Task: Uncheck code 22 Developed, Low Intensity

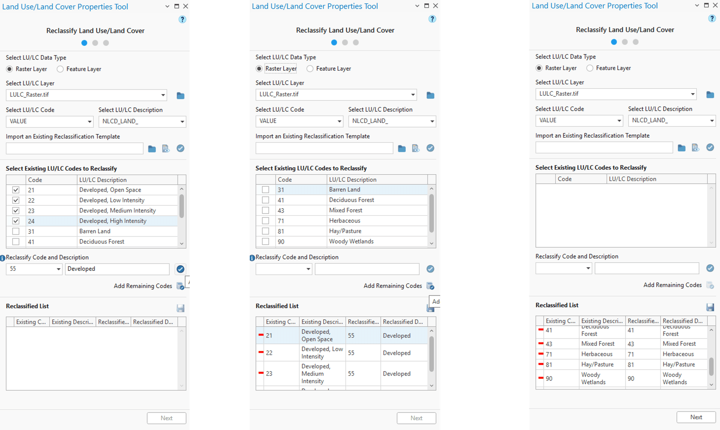Action: [x=16, y=200]
